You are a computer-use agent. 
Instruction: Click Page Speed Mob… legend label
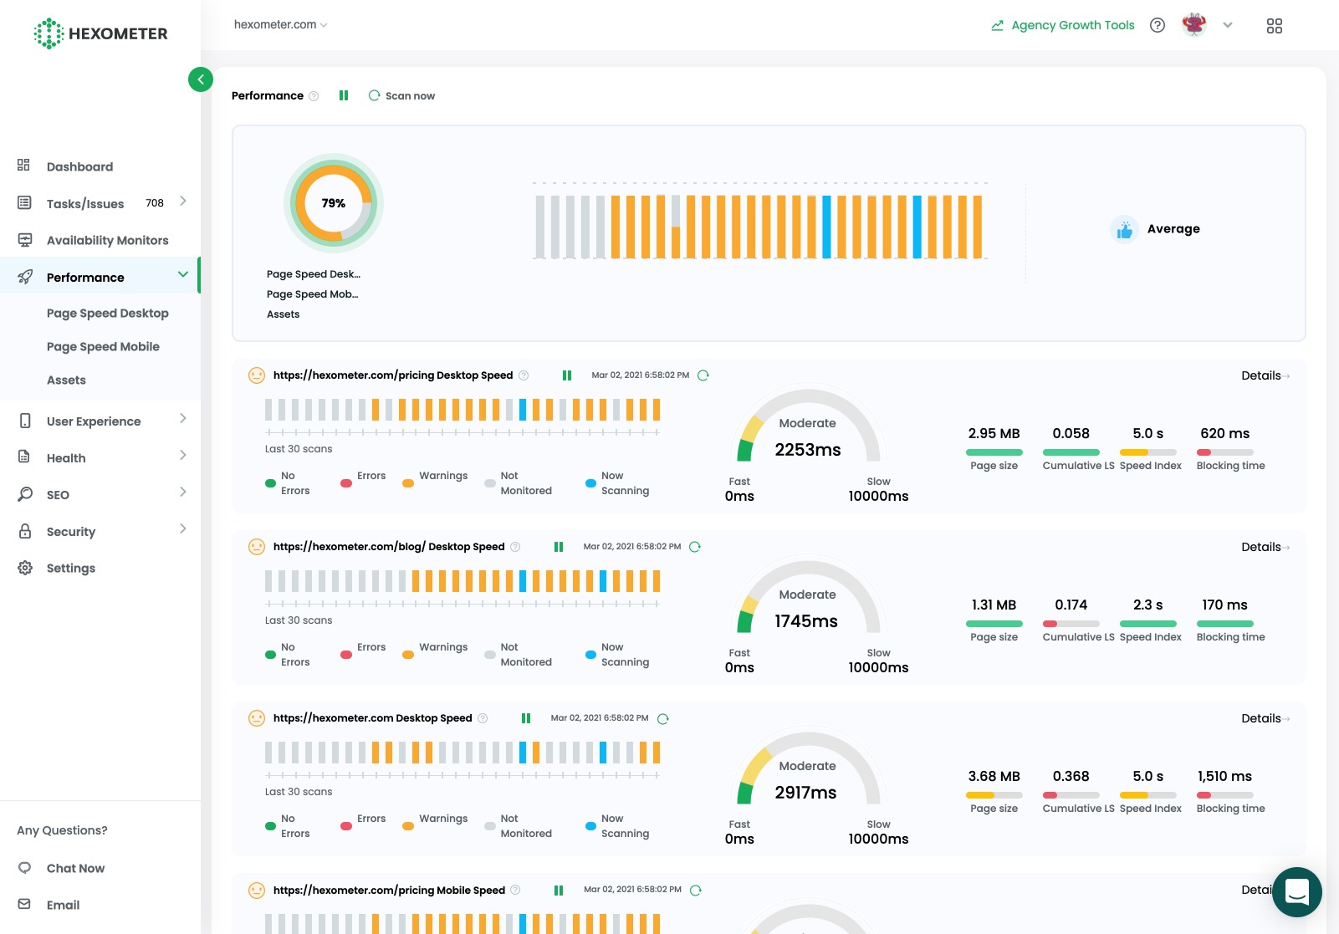click(312, 294)
